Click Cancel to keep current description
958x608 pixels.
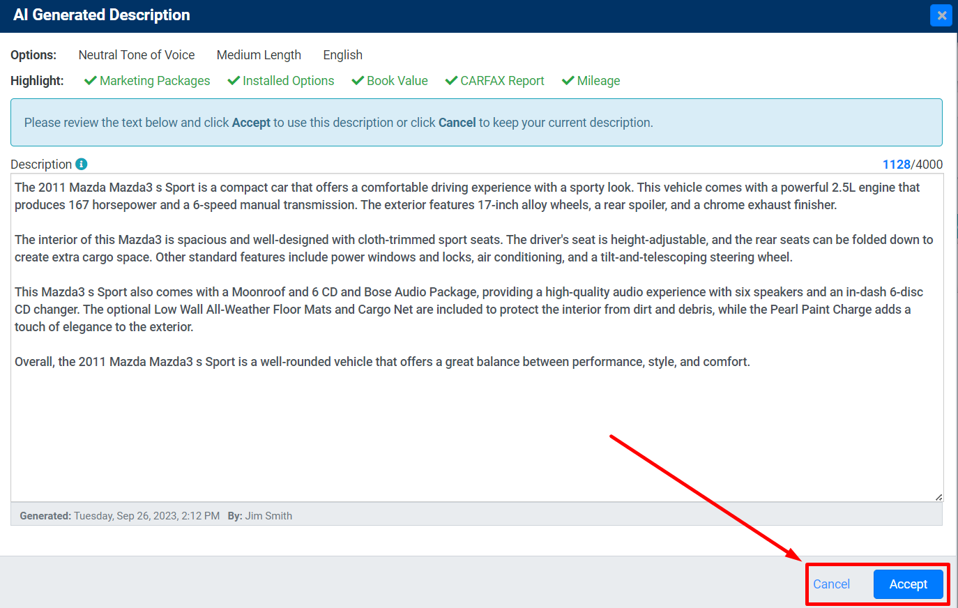click(831, 584)
